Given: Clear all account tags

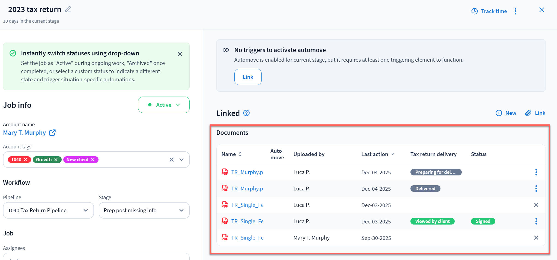Looking at the screenshot, I should coord(171,160).
